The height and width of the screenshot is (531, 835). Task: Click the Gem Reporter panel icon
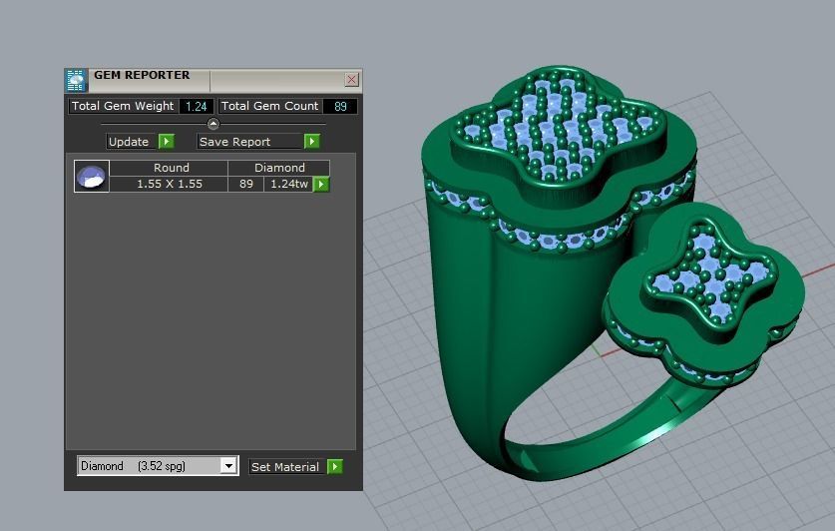[76, 81]
